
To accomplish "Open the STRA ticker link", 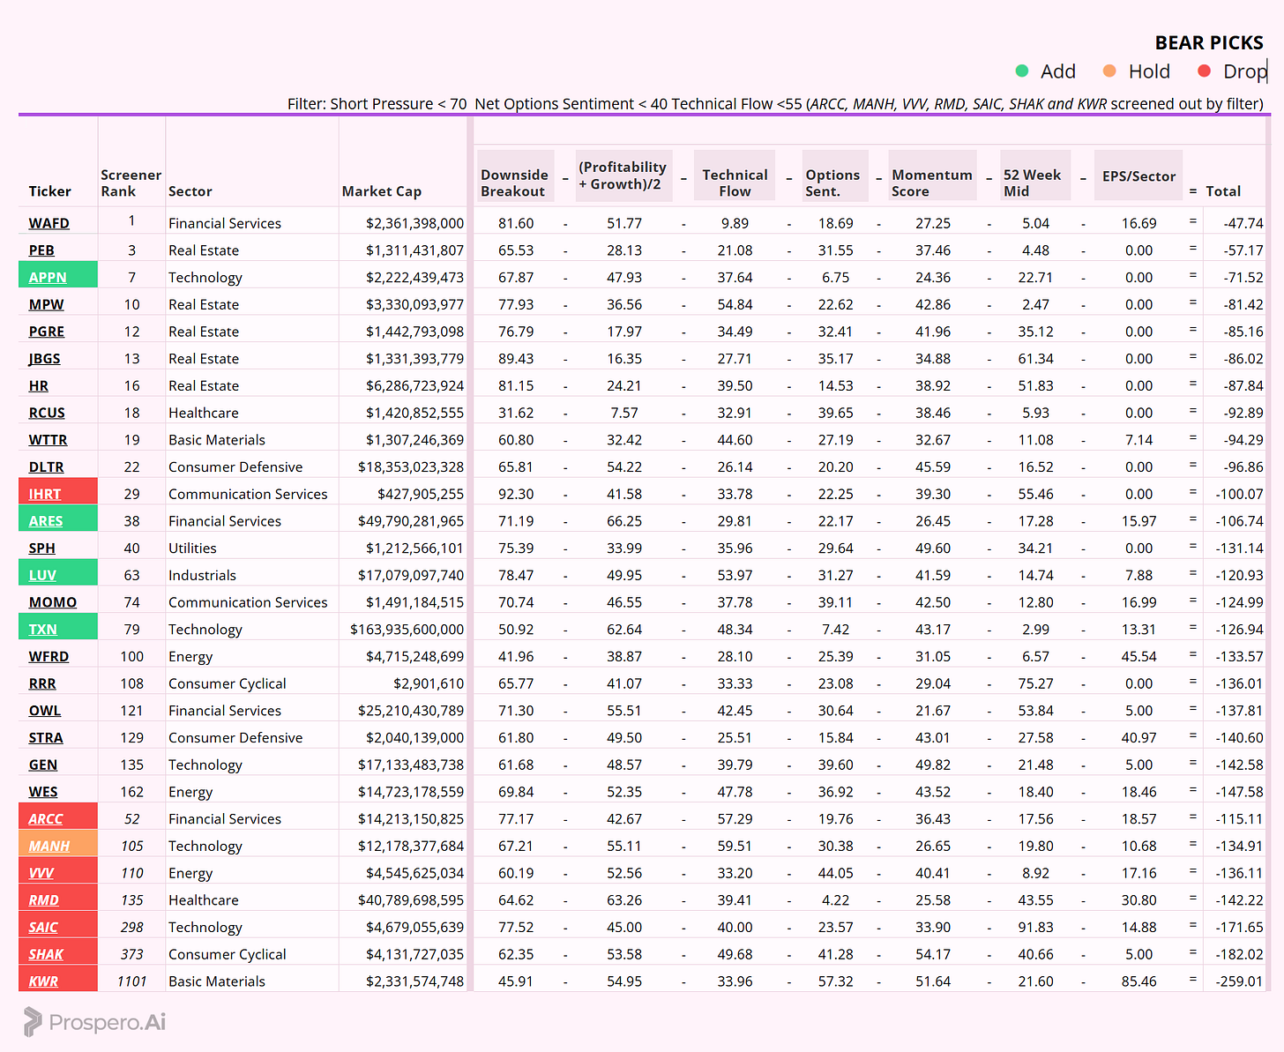I will [46, 738].
